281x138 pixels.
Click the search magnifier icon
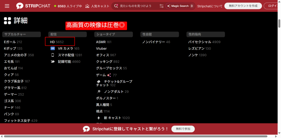[x=116, y=6]
